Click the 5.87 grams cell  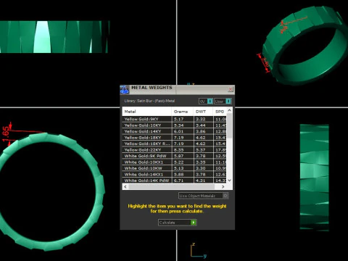[x=183, y=156]
